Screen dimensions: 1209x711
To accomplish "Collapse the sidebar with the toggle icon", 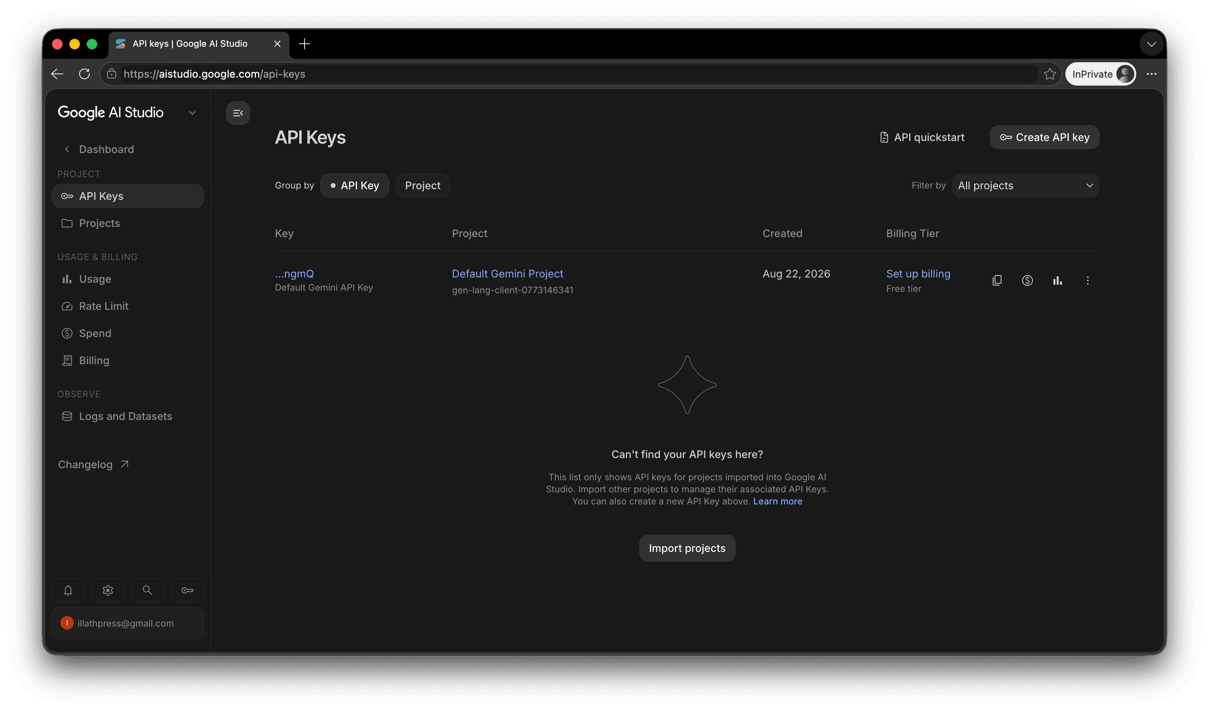I will pos(238,113).
